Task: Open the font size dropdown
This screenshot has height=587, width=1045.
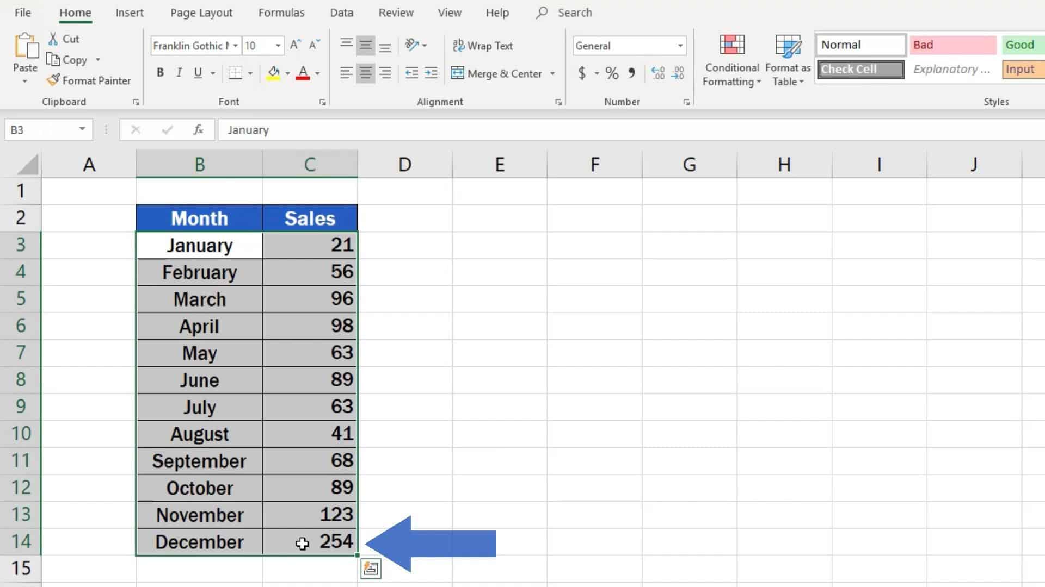Action: (x=279, y=46)
